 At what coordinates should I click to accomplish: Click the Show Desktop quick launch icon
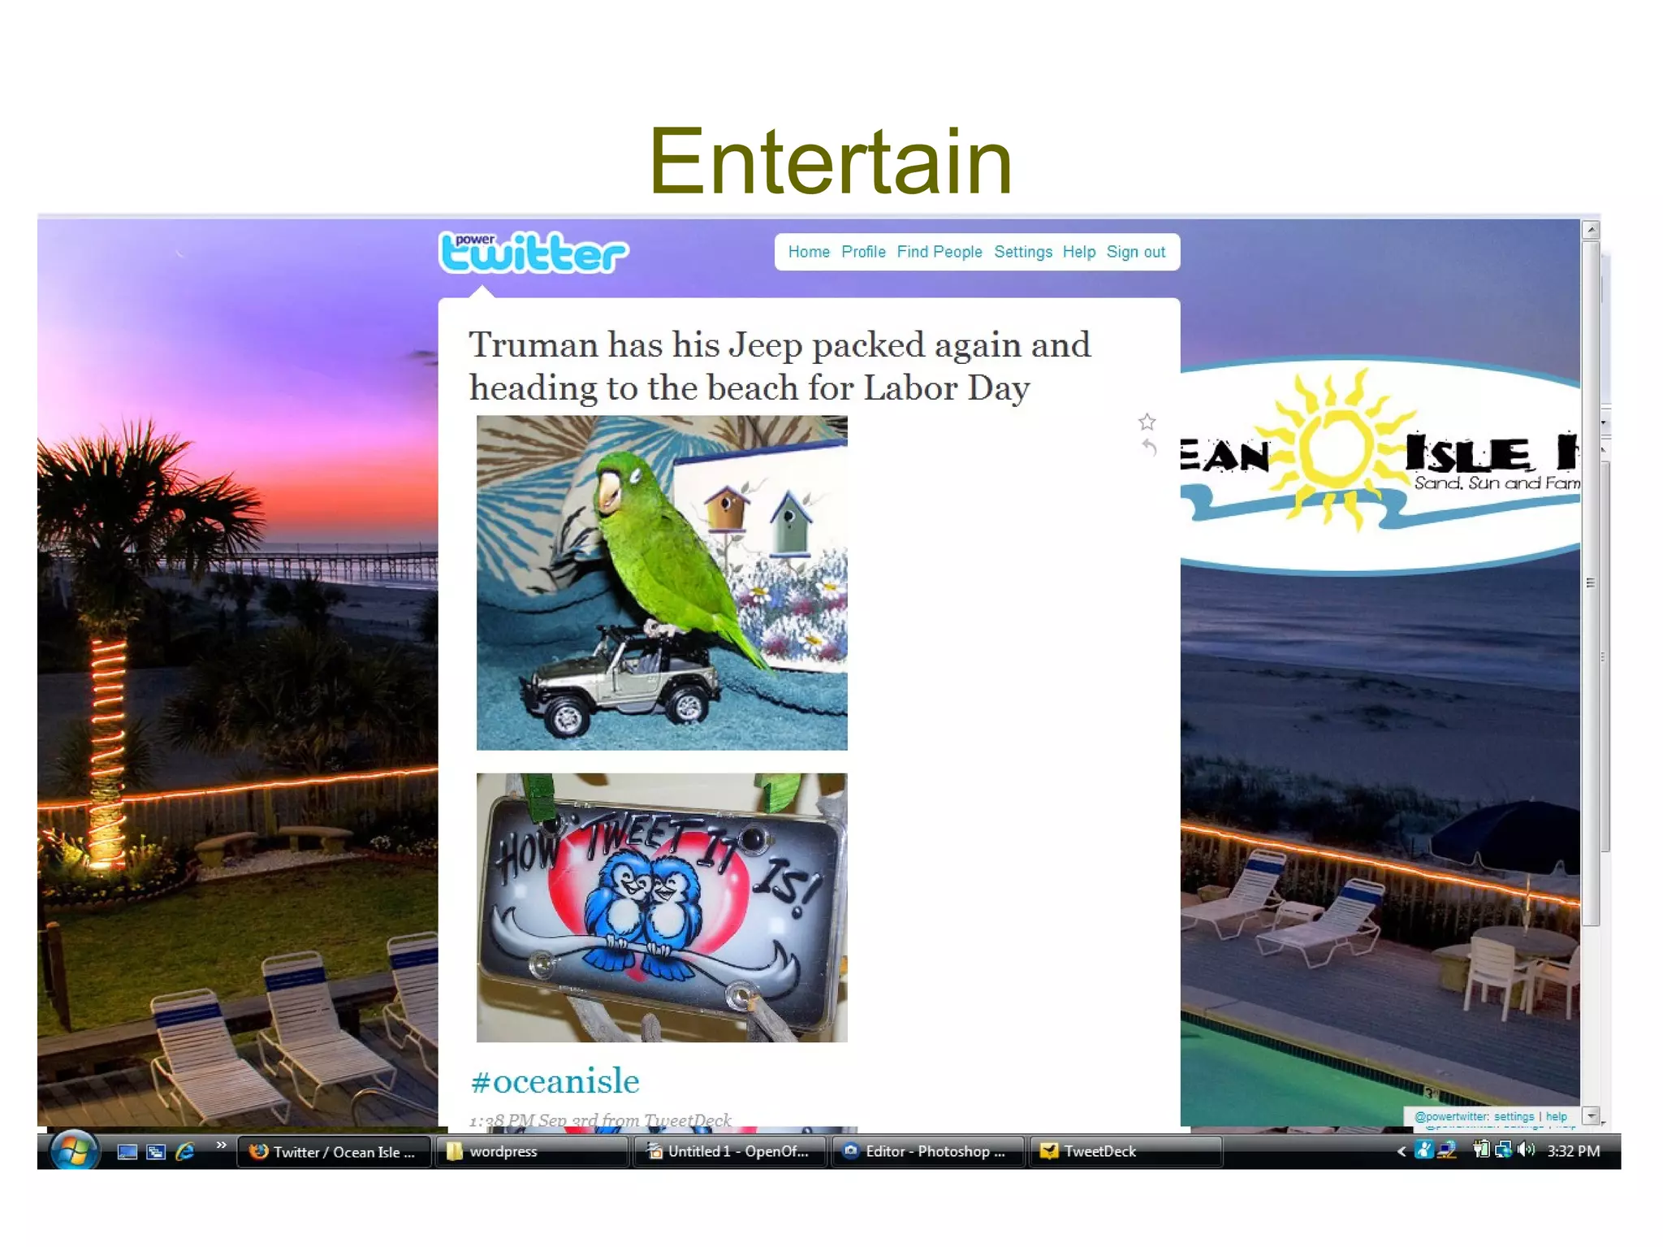point(127,1151)
